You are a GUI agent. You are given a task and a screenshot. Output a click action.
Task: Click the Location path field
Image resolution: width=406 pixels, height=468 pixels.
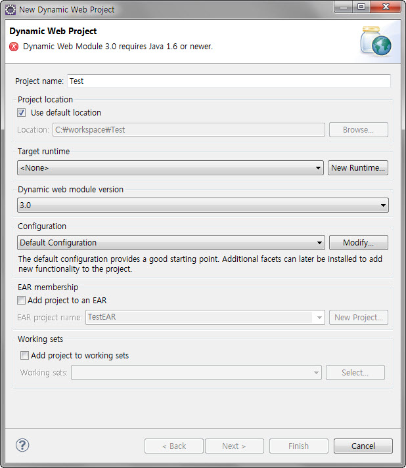point(189,129)
